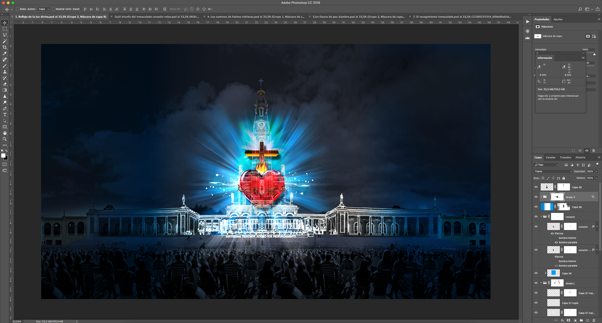Toggle Efectos visibility under first corazon layer
This screenshot has height=323, width=602.
click(552, 233)
